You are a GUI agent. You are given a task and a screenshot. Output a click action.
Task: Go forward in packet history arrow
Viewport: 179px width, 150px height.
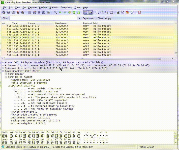click(x=65, y=12)
